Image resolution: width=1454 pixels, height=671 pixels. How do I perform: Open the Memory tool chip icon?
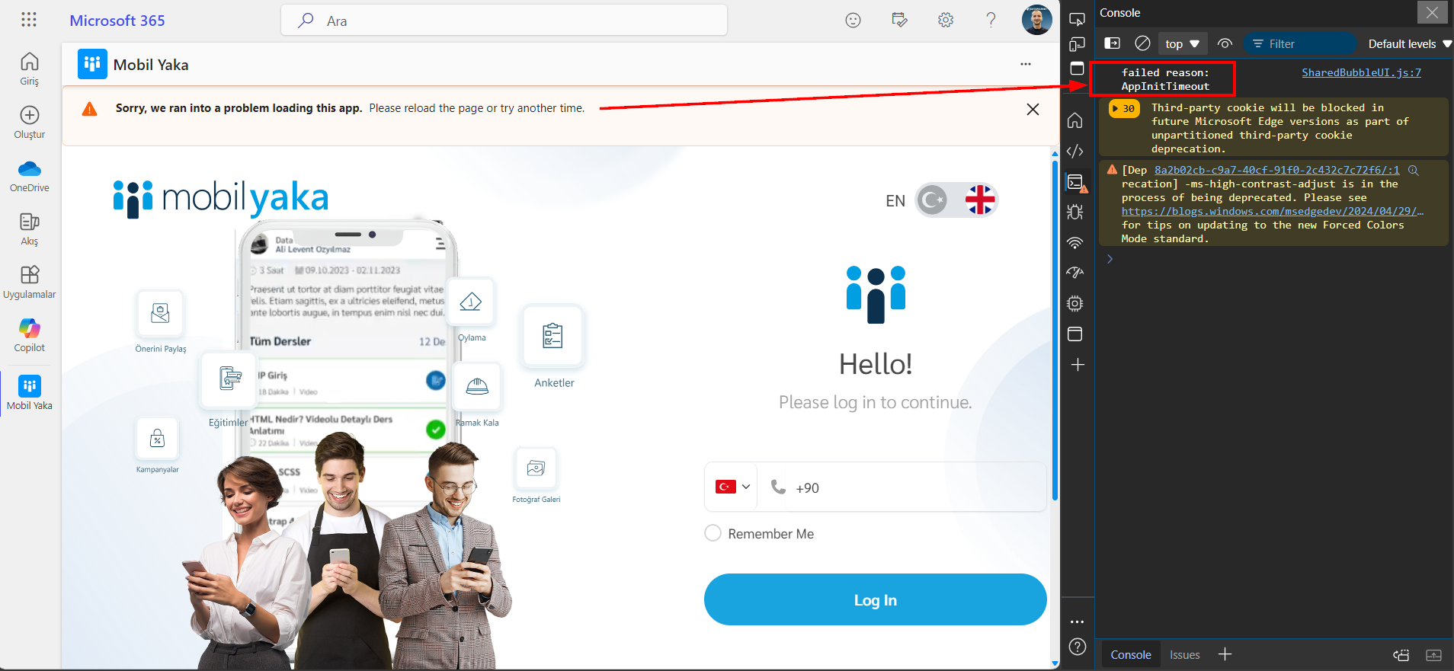click(1075, 303)
